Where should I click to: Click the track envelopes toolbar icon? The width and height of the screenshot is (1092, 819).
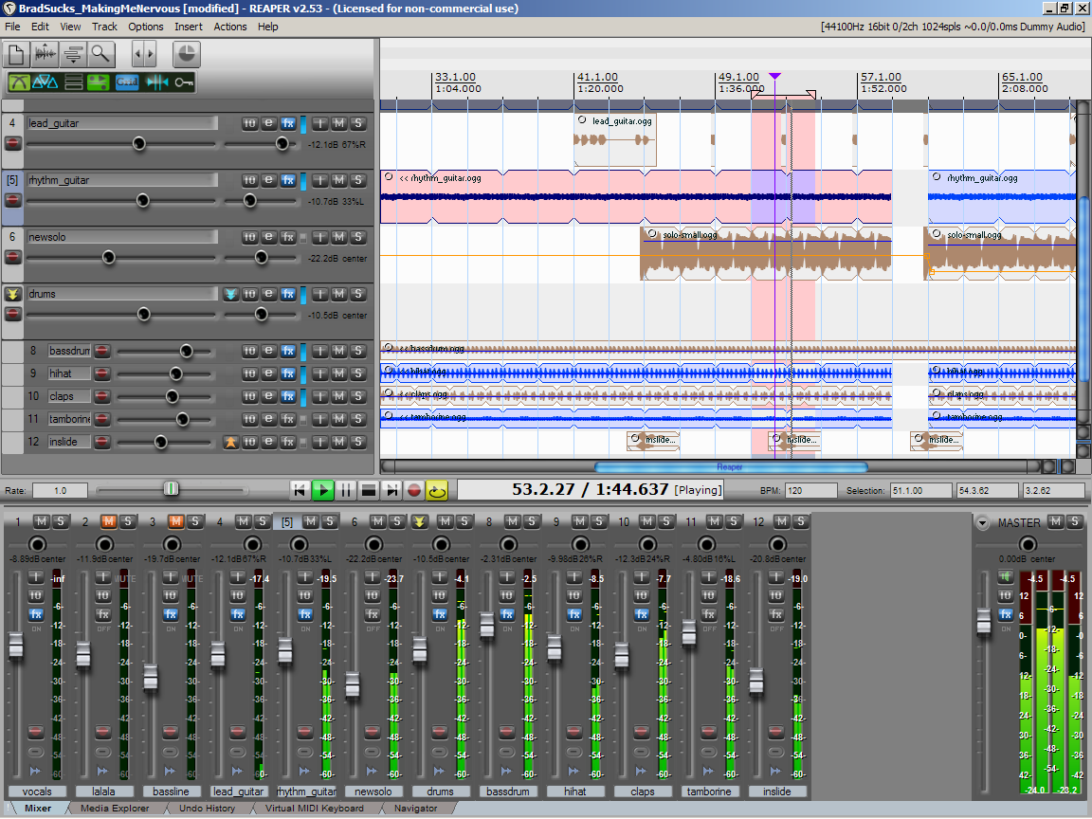click(x=72, y=54)
